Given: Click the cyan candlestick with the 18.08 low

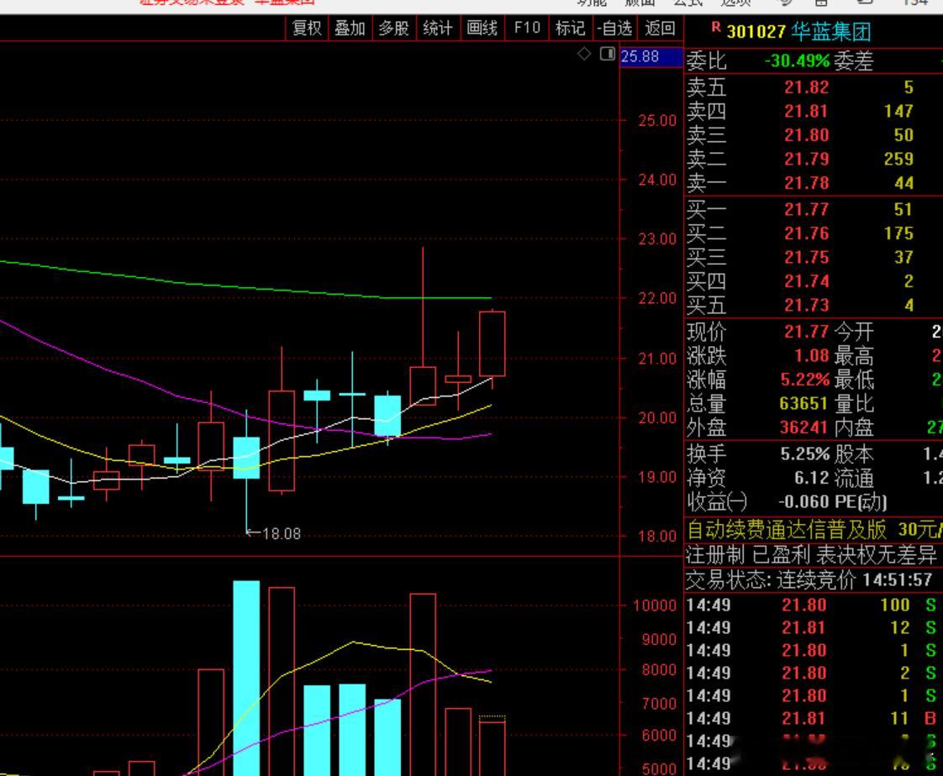Looking at the screenshot, I should point(246,458).
